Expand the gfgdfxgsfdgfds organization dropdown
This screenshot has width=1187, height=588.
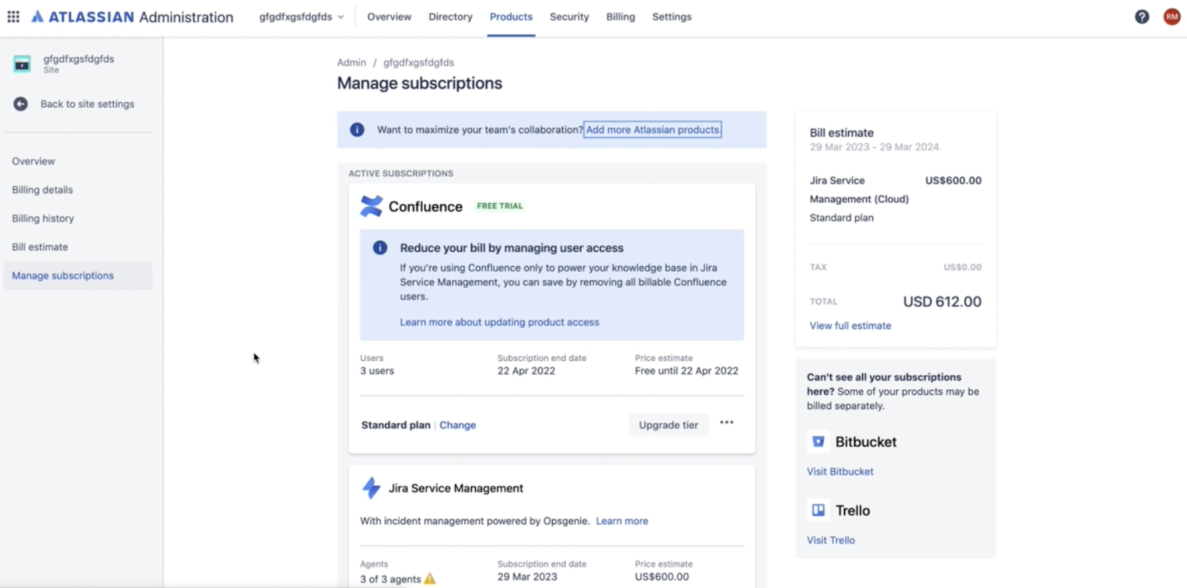301,17
